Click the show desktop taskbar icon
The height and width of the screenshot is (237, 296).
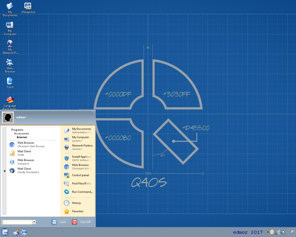16,232
